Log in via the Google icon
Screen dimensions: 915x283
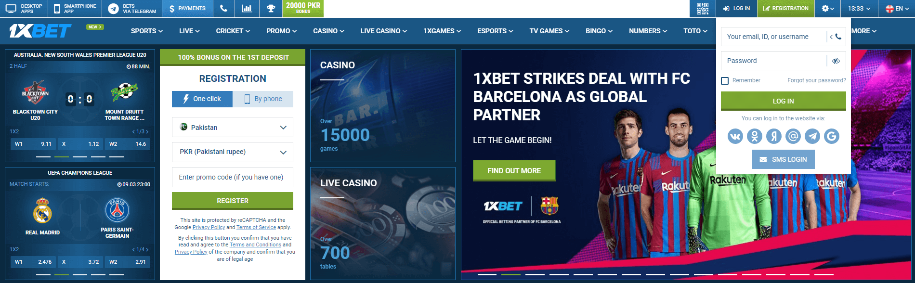point(832,136)
